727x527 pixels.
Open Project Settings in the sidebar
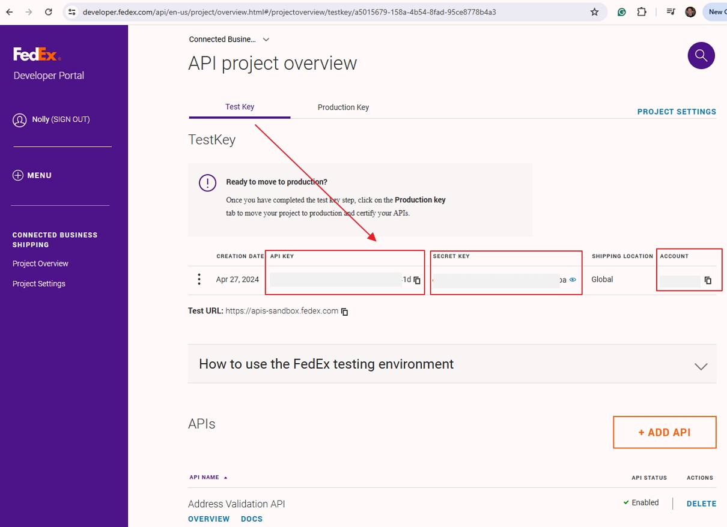tap(39, 284)
